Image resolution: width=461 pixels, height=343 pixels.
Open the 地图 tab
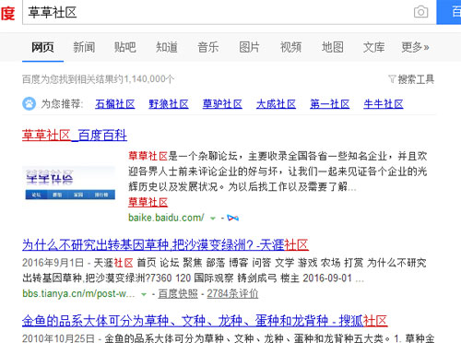(332, 47)
